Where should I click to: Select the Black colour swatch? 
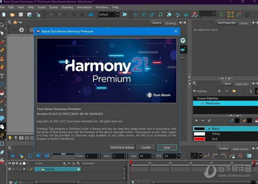pos(199,129)
